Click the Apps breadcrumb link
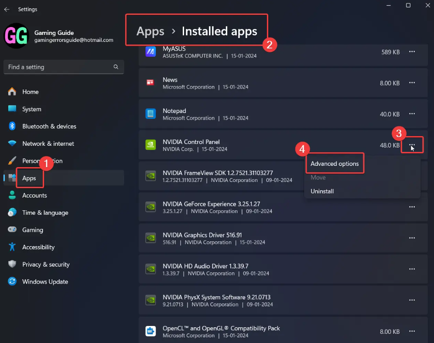Image resolution: width=434 pixels, height=343 pixels. click(150, 31)
